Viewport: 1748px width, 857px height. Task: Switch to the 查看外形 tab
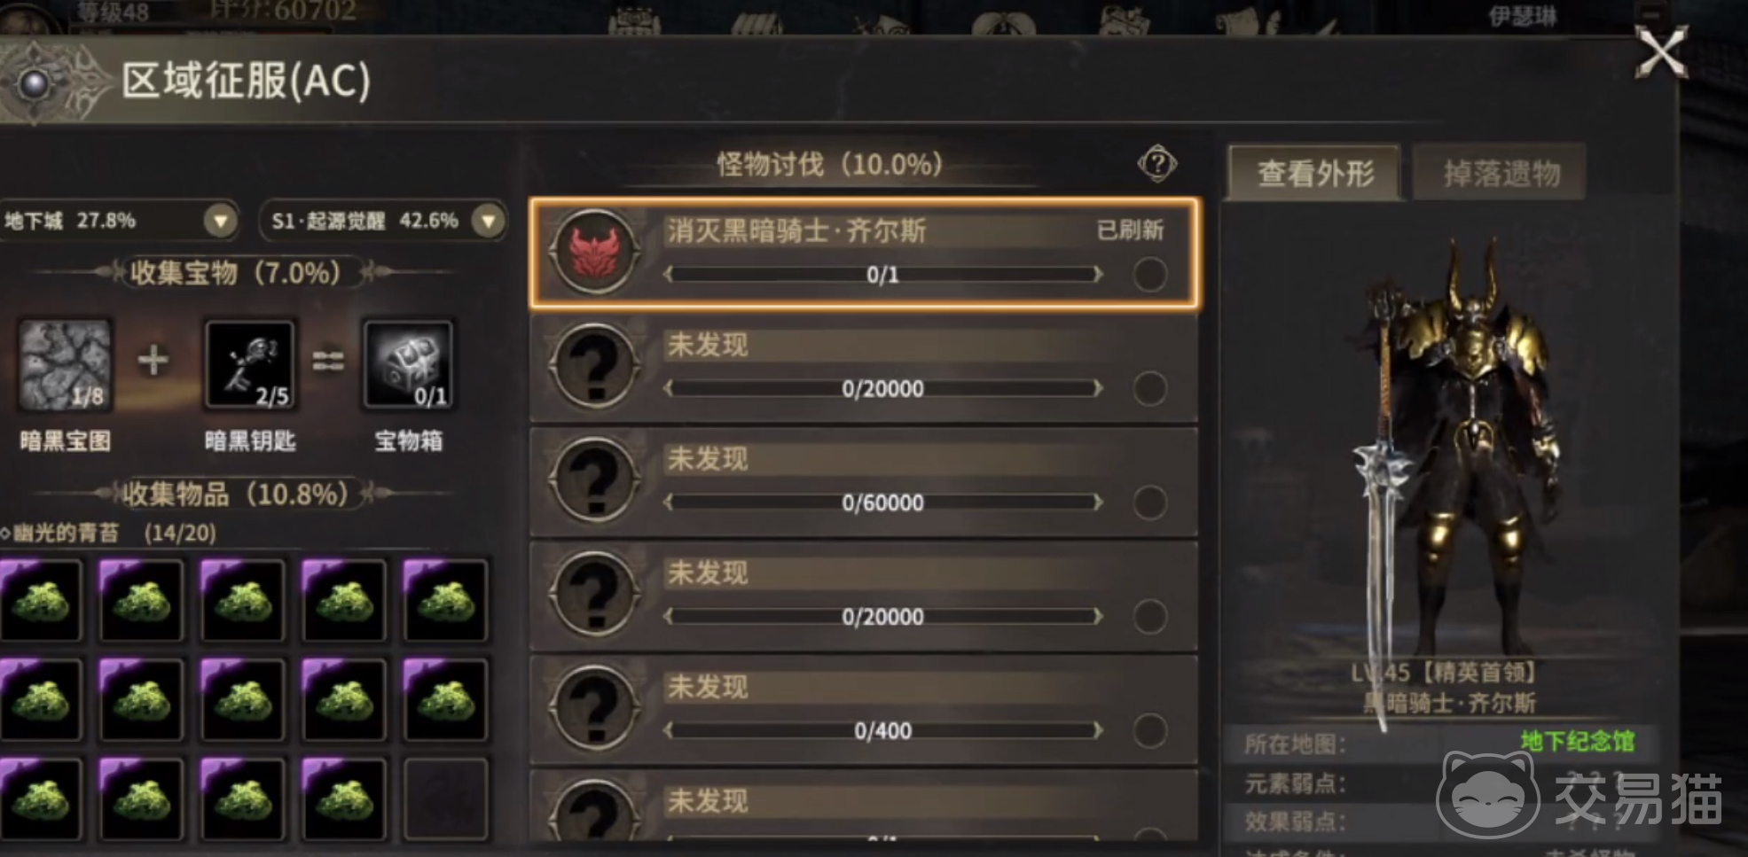[x=1315, y=173]
